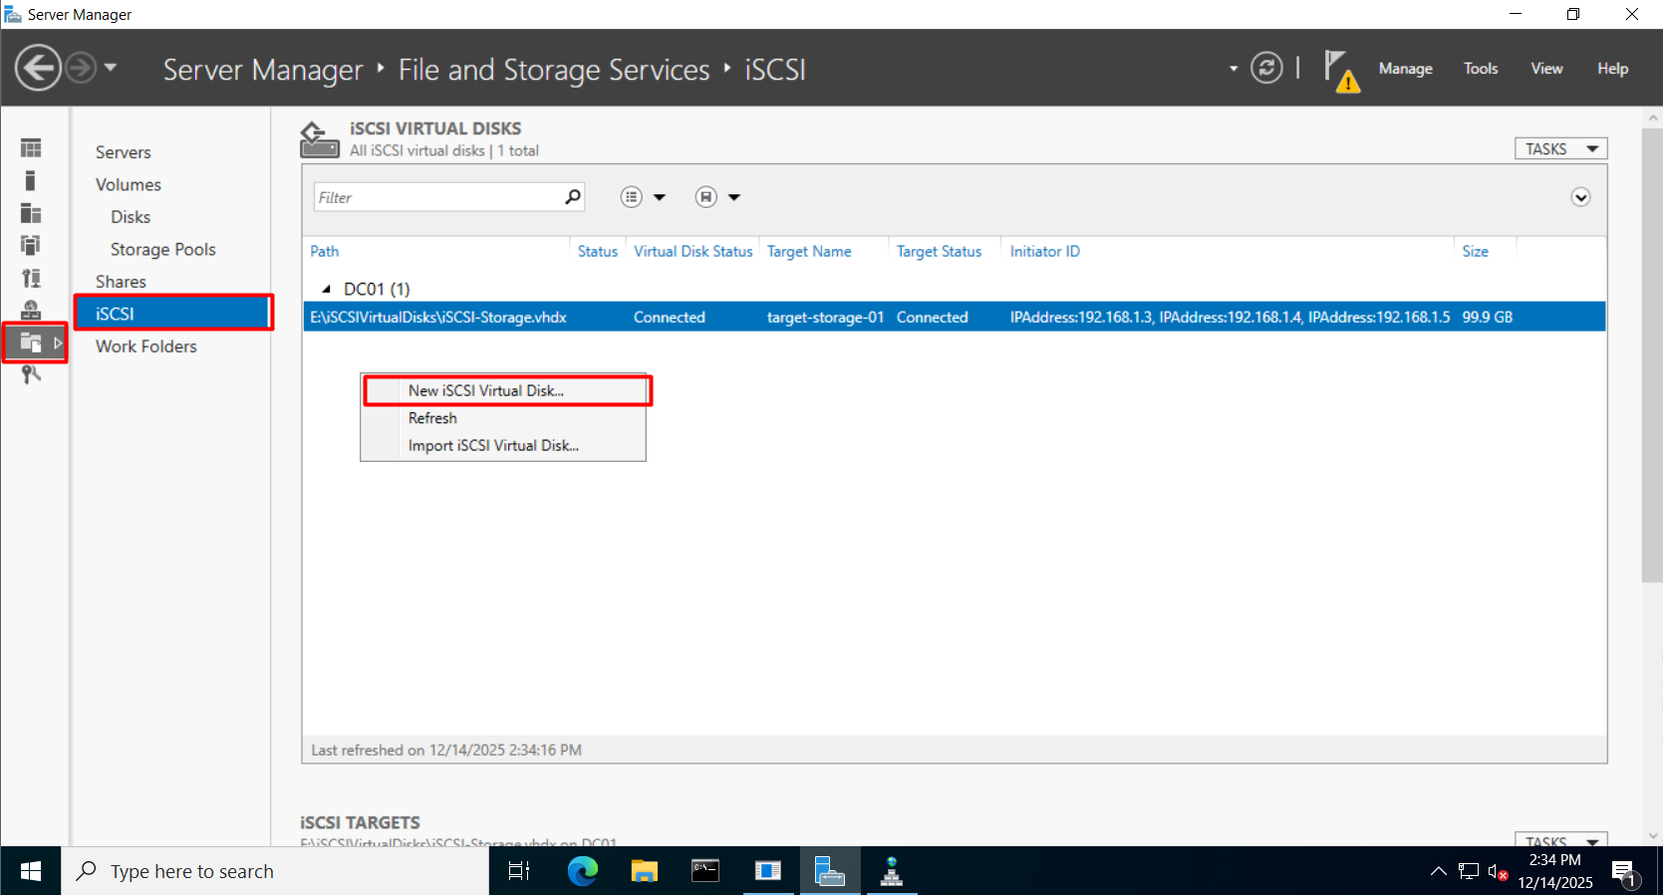The image size is (1663, 895).
Task: Sort by Initiator ID column header
Action: [x=1045, y=251]
